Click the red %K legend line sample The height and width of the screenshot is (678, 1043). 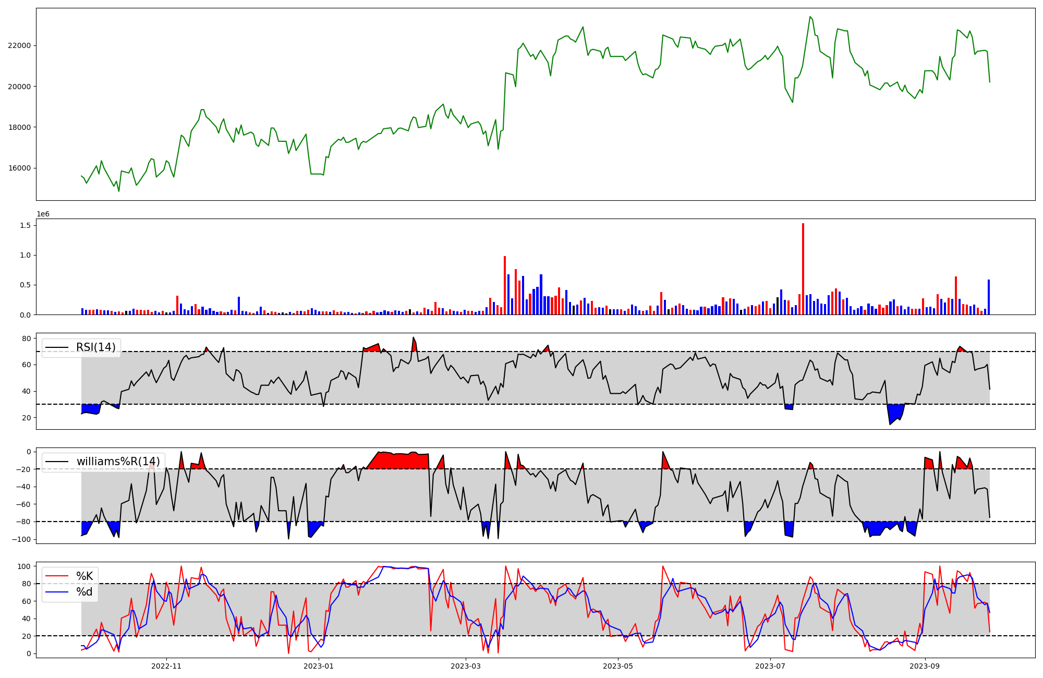pos(56,576)
